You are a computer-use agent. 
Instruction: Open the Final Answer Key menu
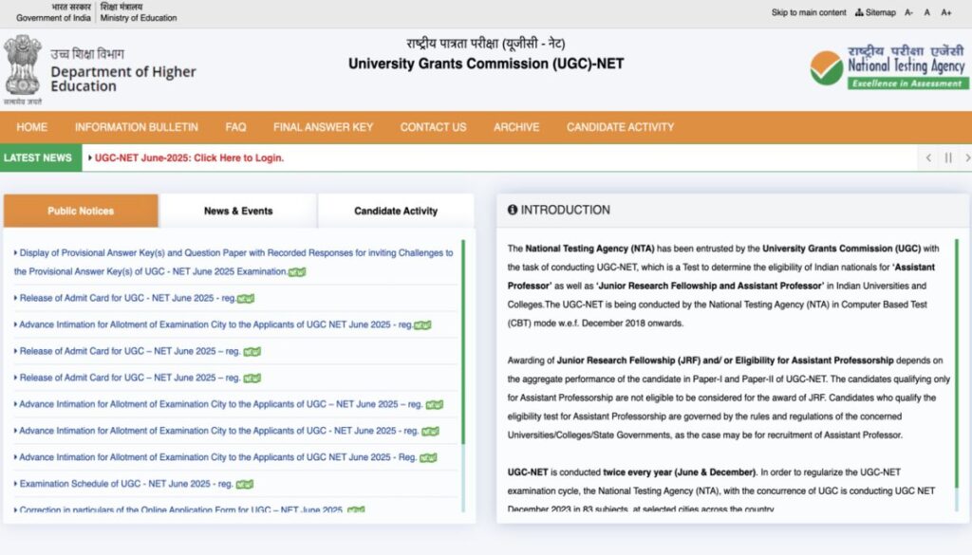(x=323, y=127)
